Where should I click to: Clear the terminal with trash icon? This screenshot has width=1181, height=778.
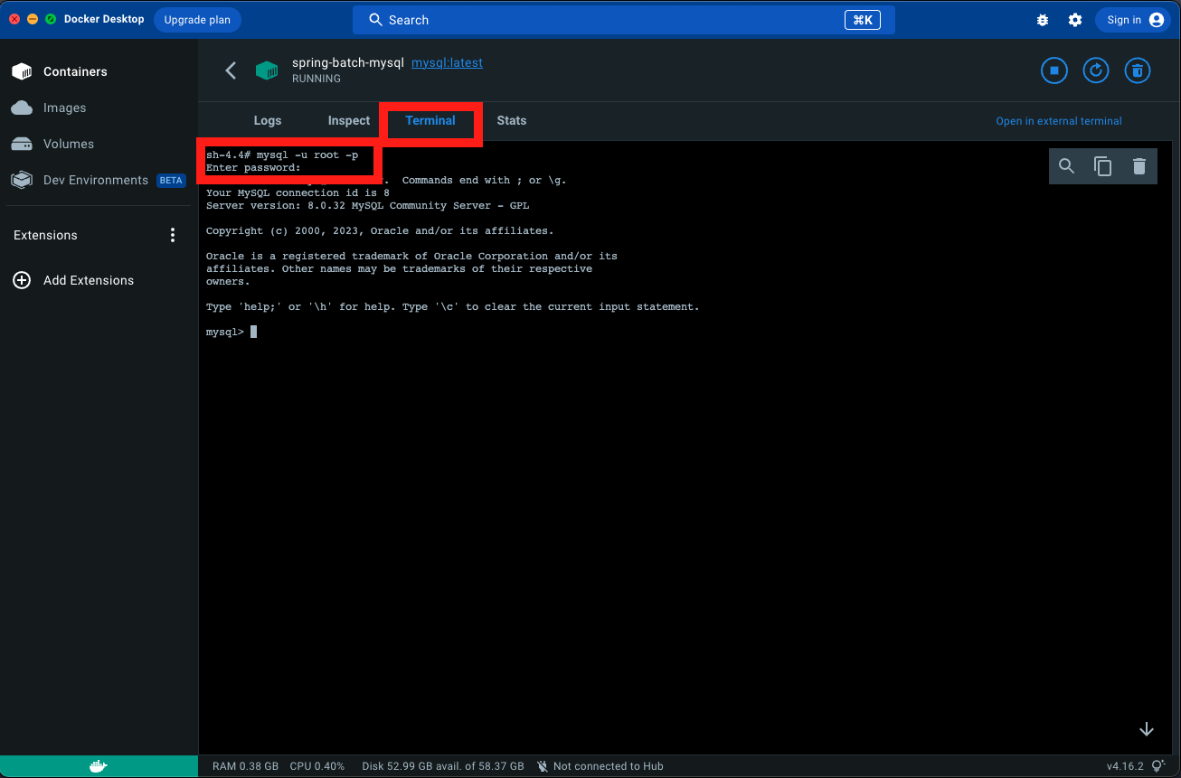point(1139,166)
